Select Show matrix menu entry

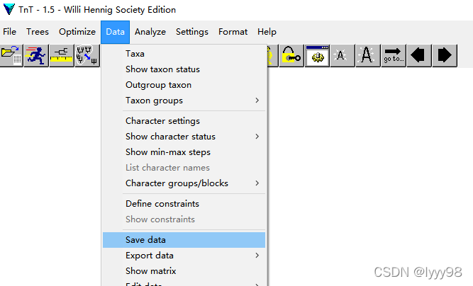[184, 271]
